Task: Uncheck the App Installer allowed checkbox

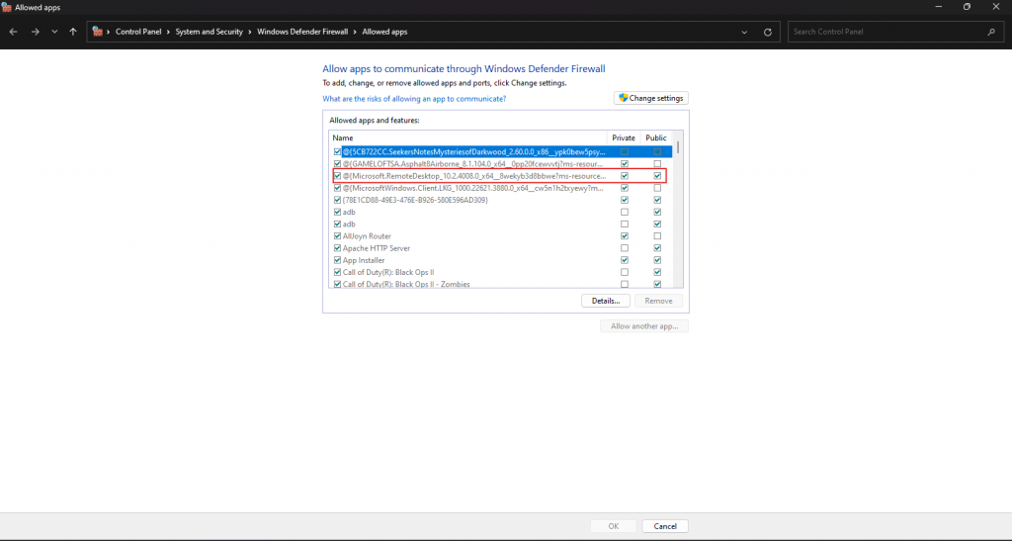Action: (337, 260)
